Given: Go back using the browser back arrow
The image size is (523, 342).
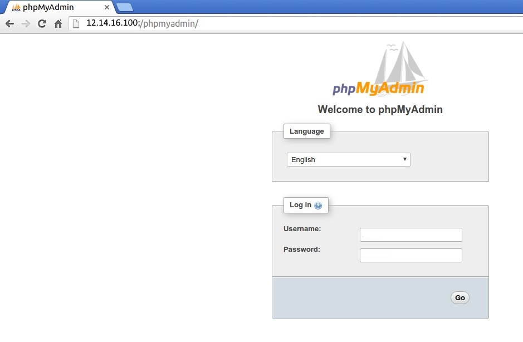Looking at the screenshot, I should pos(9,24).
